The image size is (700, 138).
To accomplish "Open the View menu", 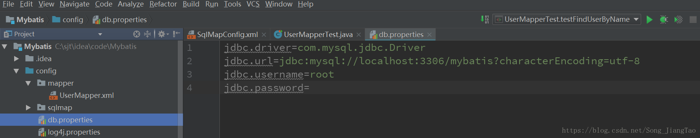I will coord(46,4).
